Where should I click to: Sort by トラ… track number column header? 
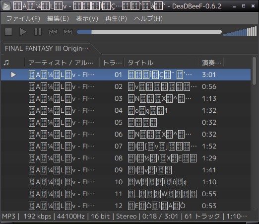pyautogui.click(x=112, y=63)
